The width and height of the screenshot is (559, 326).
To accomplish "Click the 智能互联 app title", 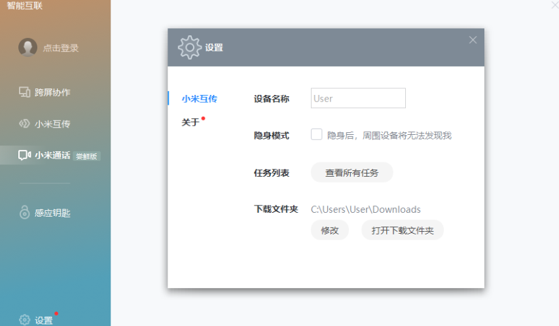I will [x=25, y=6].
